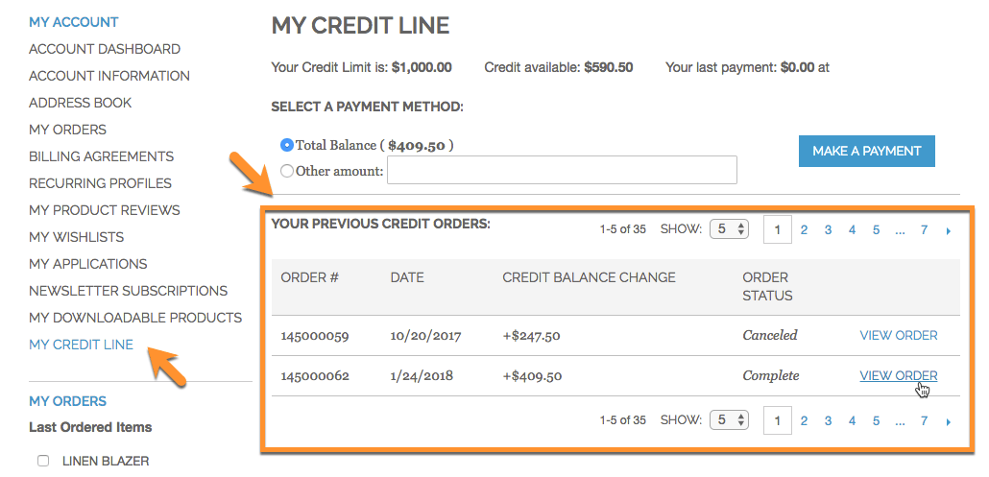This screenshot has width=989, height=477.
Task: Check the Linen Blazer checkbox
Action: tap(43, 461)
